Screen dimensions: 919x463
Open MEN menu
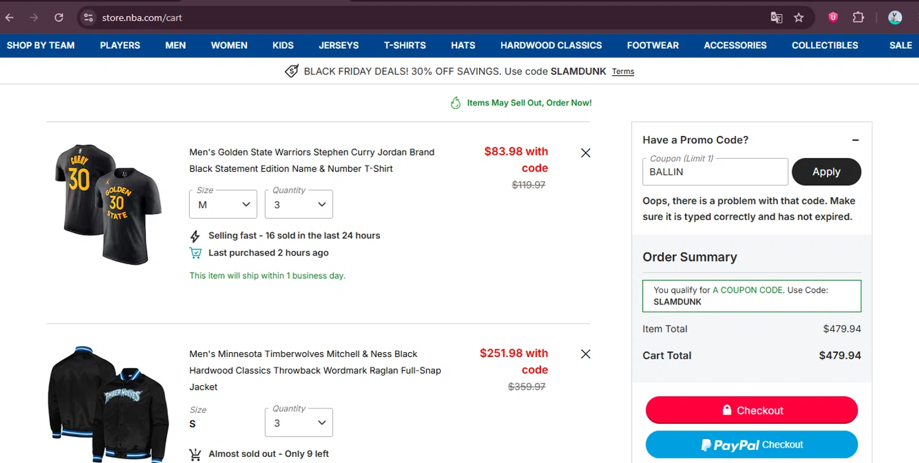[x=175, y=45]
